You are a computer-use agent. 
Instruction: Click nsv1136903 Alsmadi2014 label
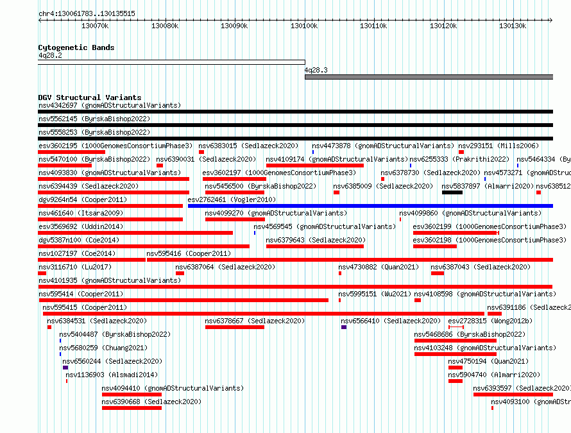pos(112,375)
